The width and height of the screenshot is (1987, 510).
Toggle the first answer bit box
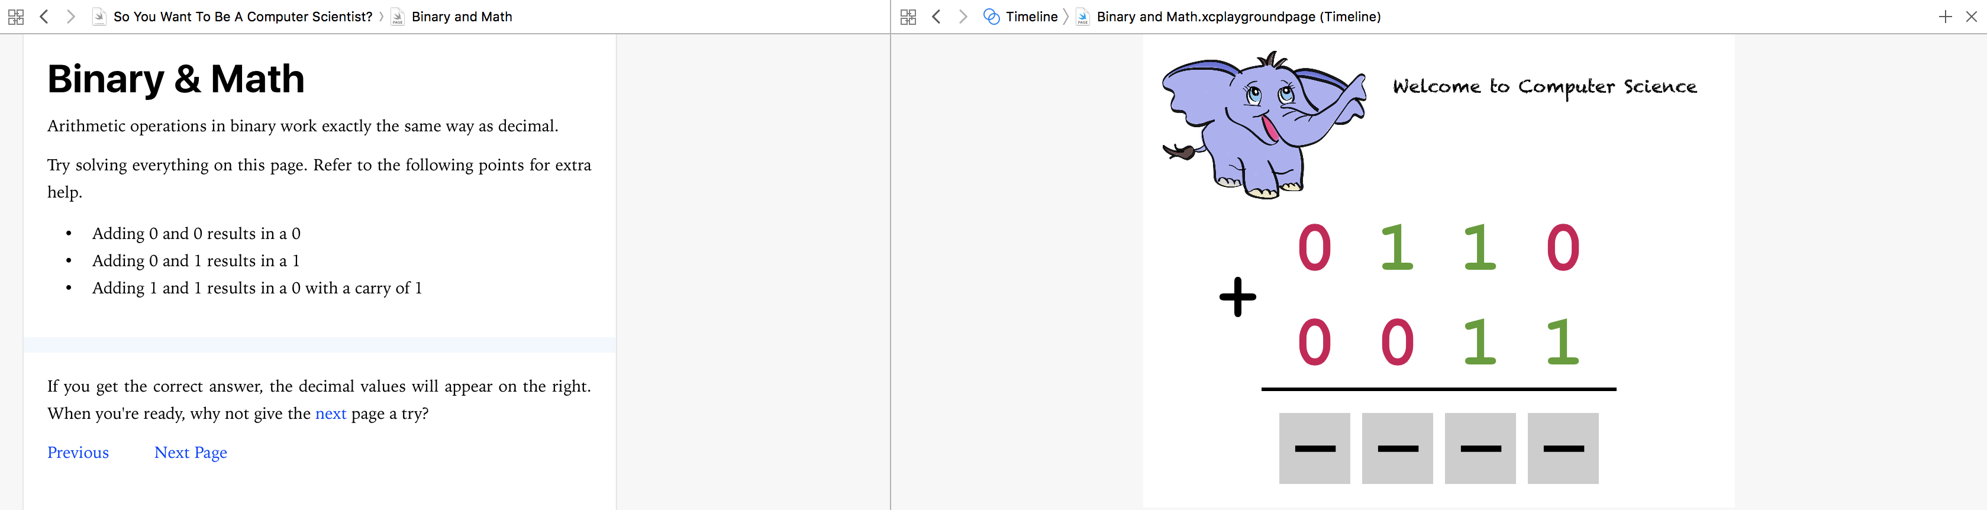(x=1314, y=448)
